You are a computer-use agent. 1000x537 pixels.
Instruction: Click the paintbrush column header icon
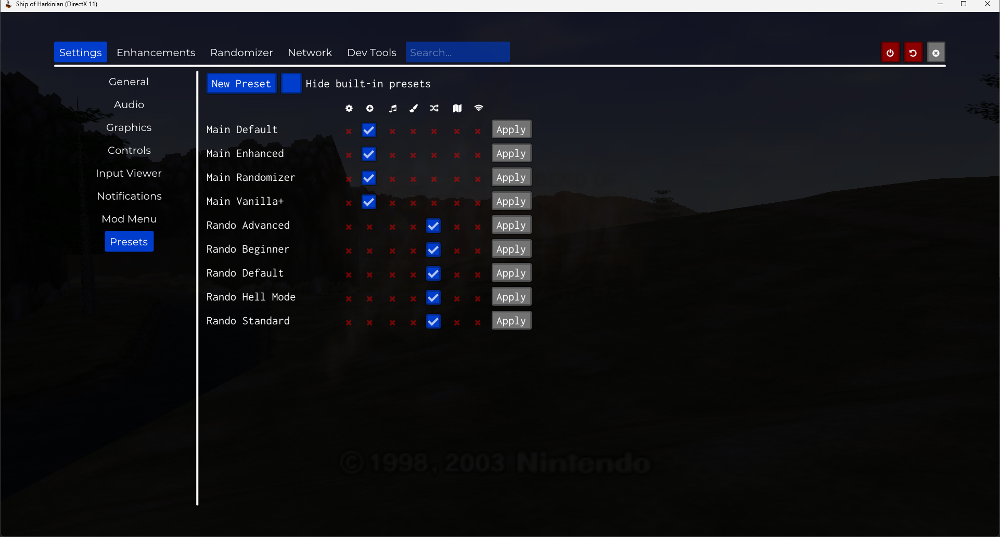pyautogui.click(x=413, y=108)
